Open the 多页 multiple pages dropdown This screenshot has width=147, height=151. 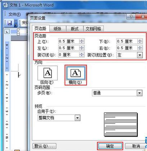(139, 93)
